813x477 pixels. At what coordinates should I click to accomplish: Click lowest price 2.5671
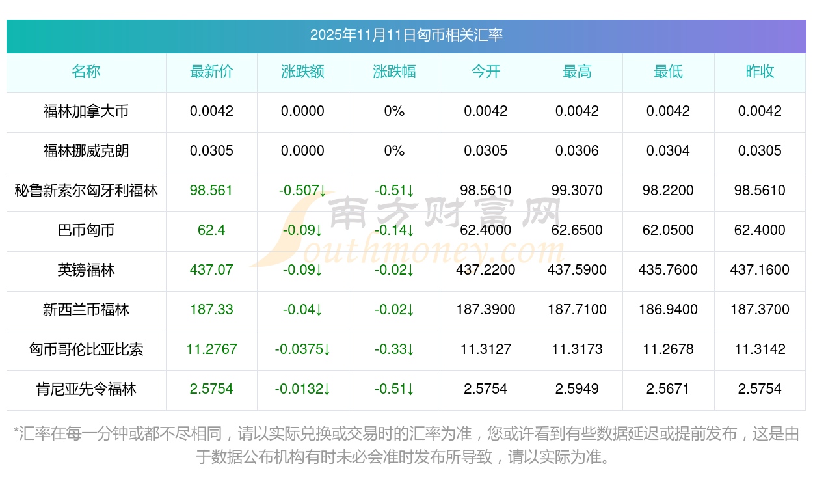669,389
